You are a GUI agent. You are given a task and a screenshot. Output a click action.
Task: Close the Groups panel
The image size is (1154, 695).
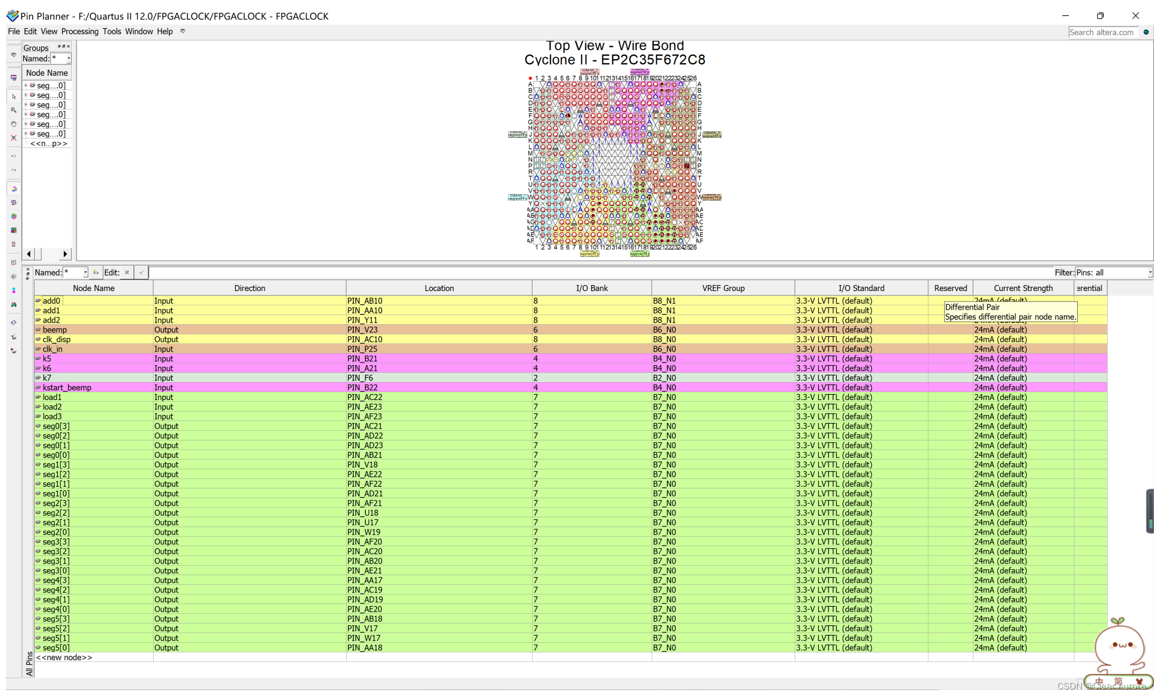[69, 47]
